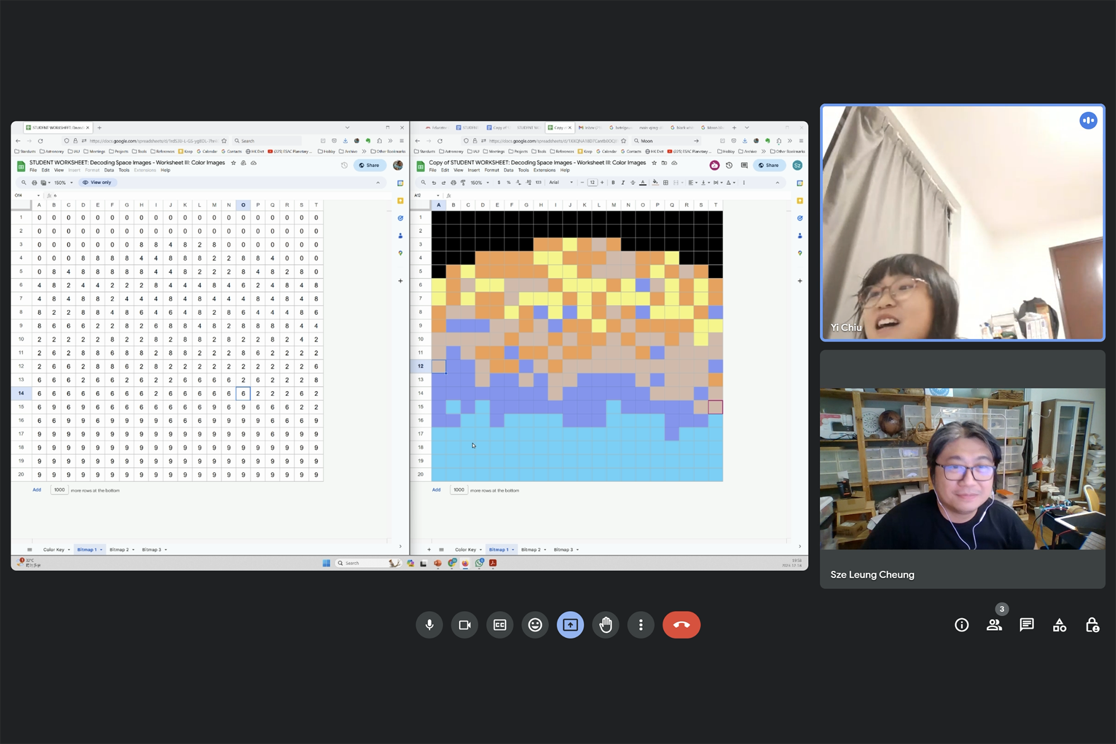1116x744 pixels.
Task: Open host controls lock icon
Action: coord(1092,625)
